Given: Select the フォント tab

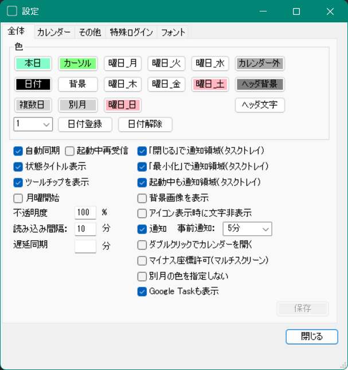Looking at the screenshot, I should pos(173,32).
